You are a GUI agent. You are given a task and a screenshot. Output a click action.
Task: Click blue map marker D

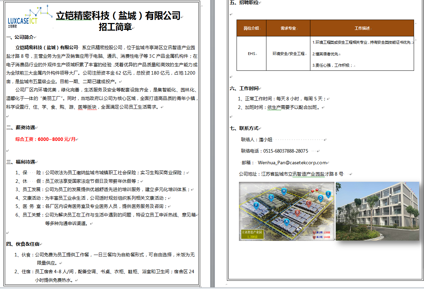321,198
